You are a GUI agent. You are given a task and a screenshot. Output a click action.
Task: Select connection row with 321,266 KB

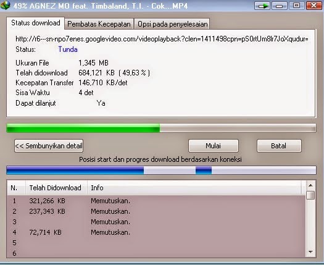coord(156,201)
